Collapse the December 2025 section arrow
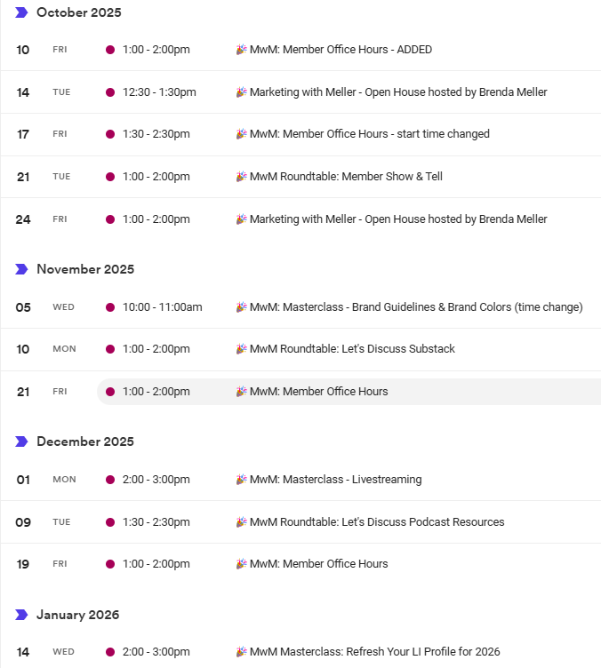Image resolution: width=601 pixels, height=668 pixels. tap(21, 441)
